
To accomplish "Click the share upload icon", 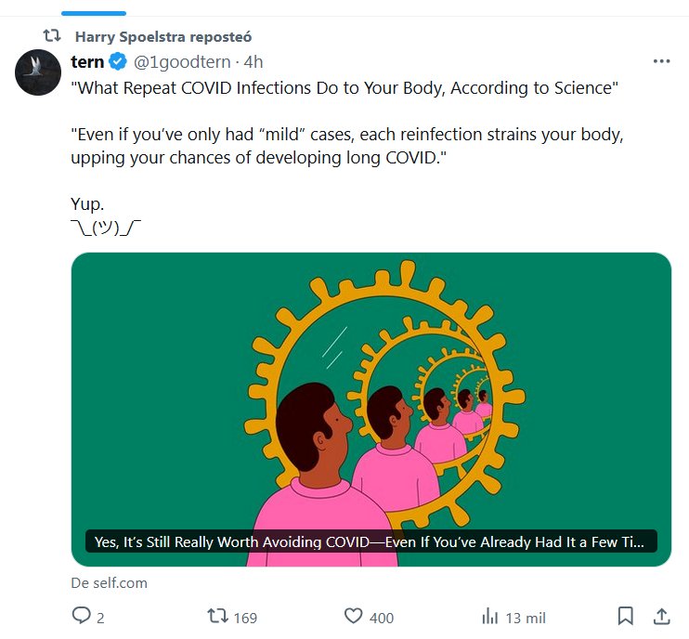I will 661,616.
